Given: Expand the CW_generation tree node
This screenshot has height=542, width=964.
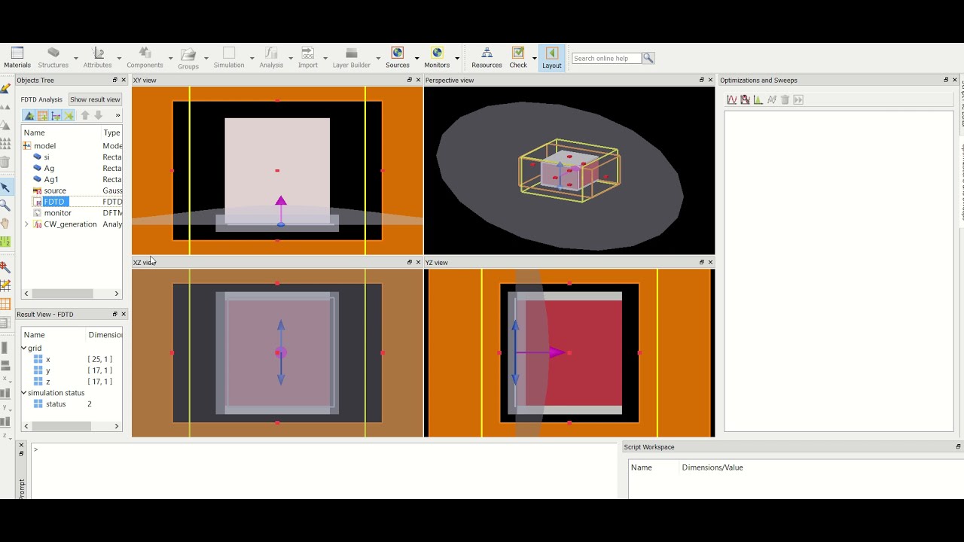Looking at the screenshot, I should click(x=27, y=224).
